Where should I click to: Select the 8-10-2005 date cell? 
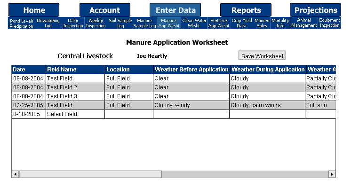tap(29, 114)
